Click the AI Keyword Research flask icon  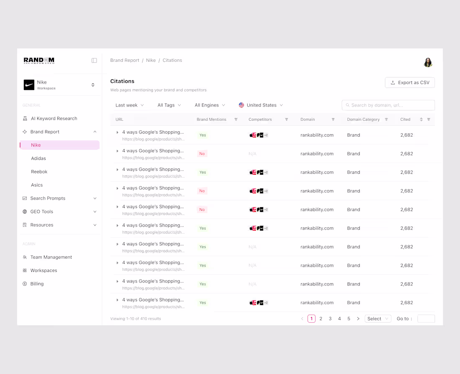pos(25,118)
